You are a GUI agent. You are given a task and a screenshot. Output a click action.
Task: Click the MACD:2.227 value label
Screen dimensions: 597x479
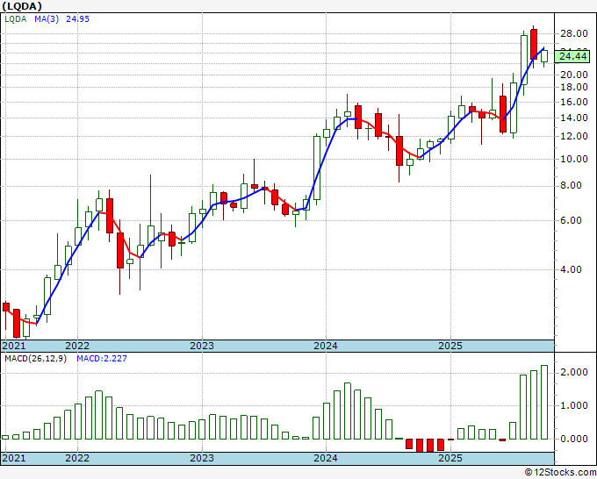tap(102, 359)
